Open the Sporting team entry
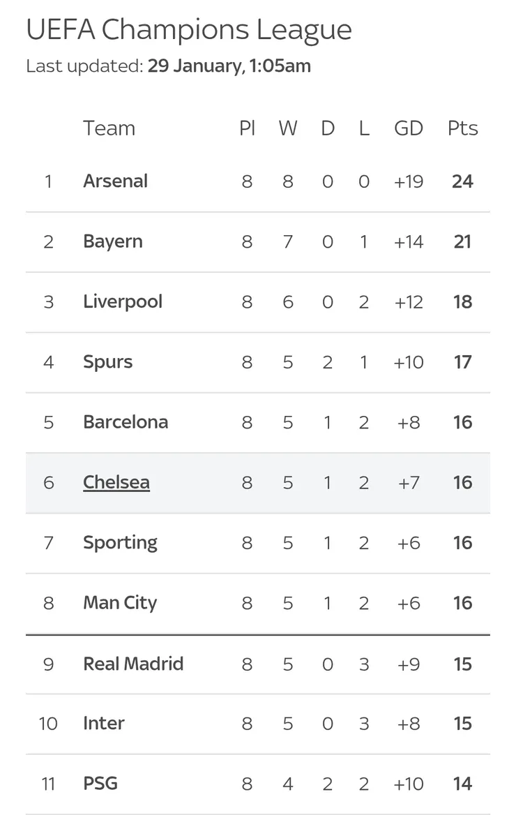The width and height of the screenshot is (516, 815). [120, 543]
